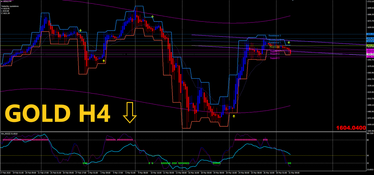374x175 pixels.
Task: Click the 1598.74 magenta price tag
Action: (x=371, y=56)
